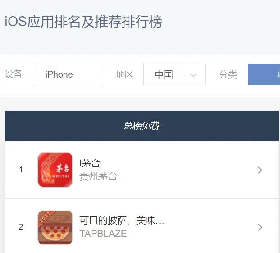
Task: Select rank 1 row number
Action: click(21, 170)
